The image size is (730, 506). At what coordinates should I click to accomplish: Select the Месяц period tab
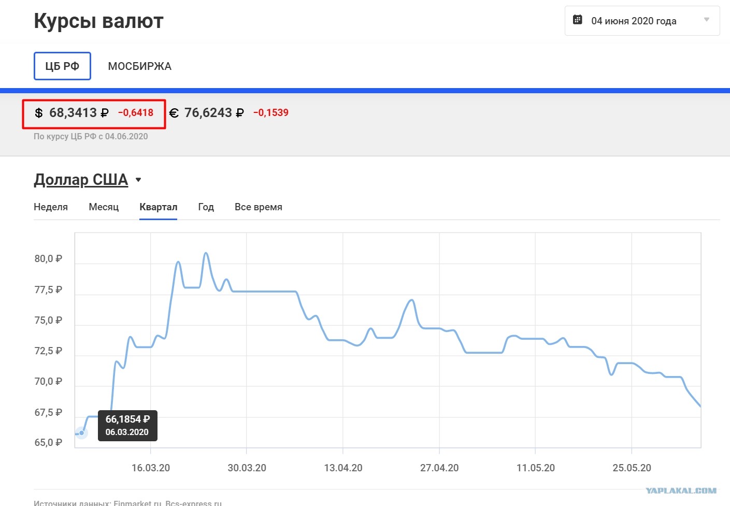pos(104,207)
